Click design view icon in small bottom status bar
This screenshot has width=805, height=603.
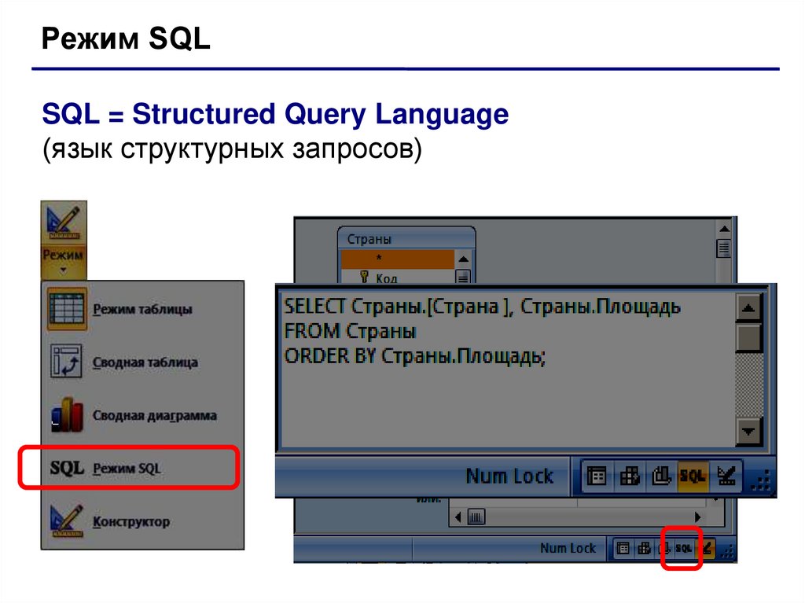(707, 549)
